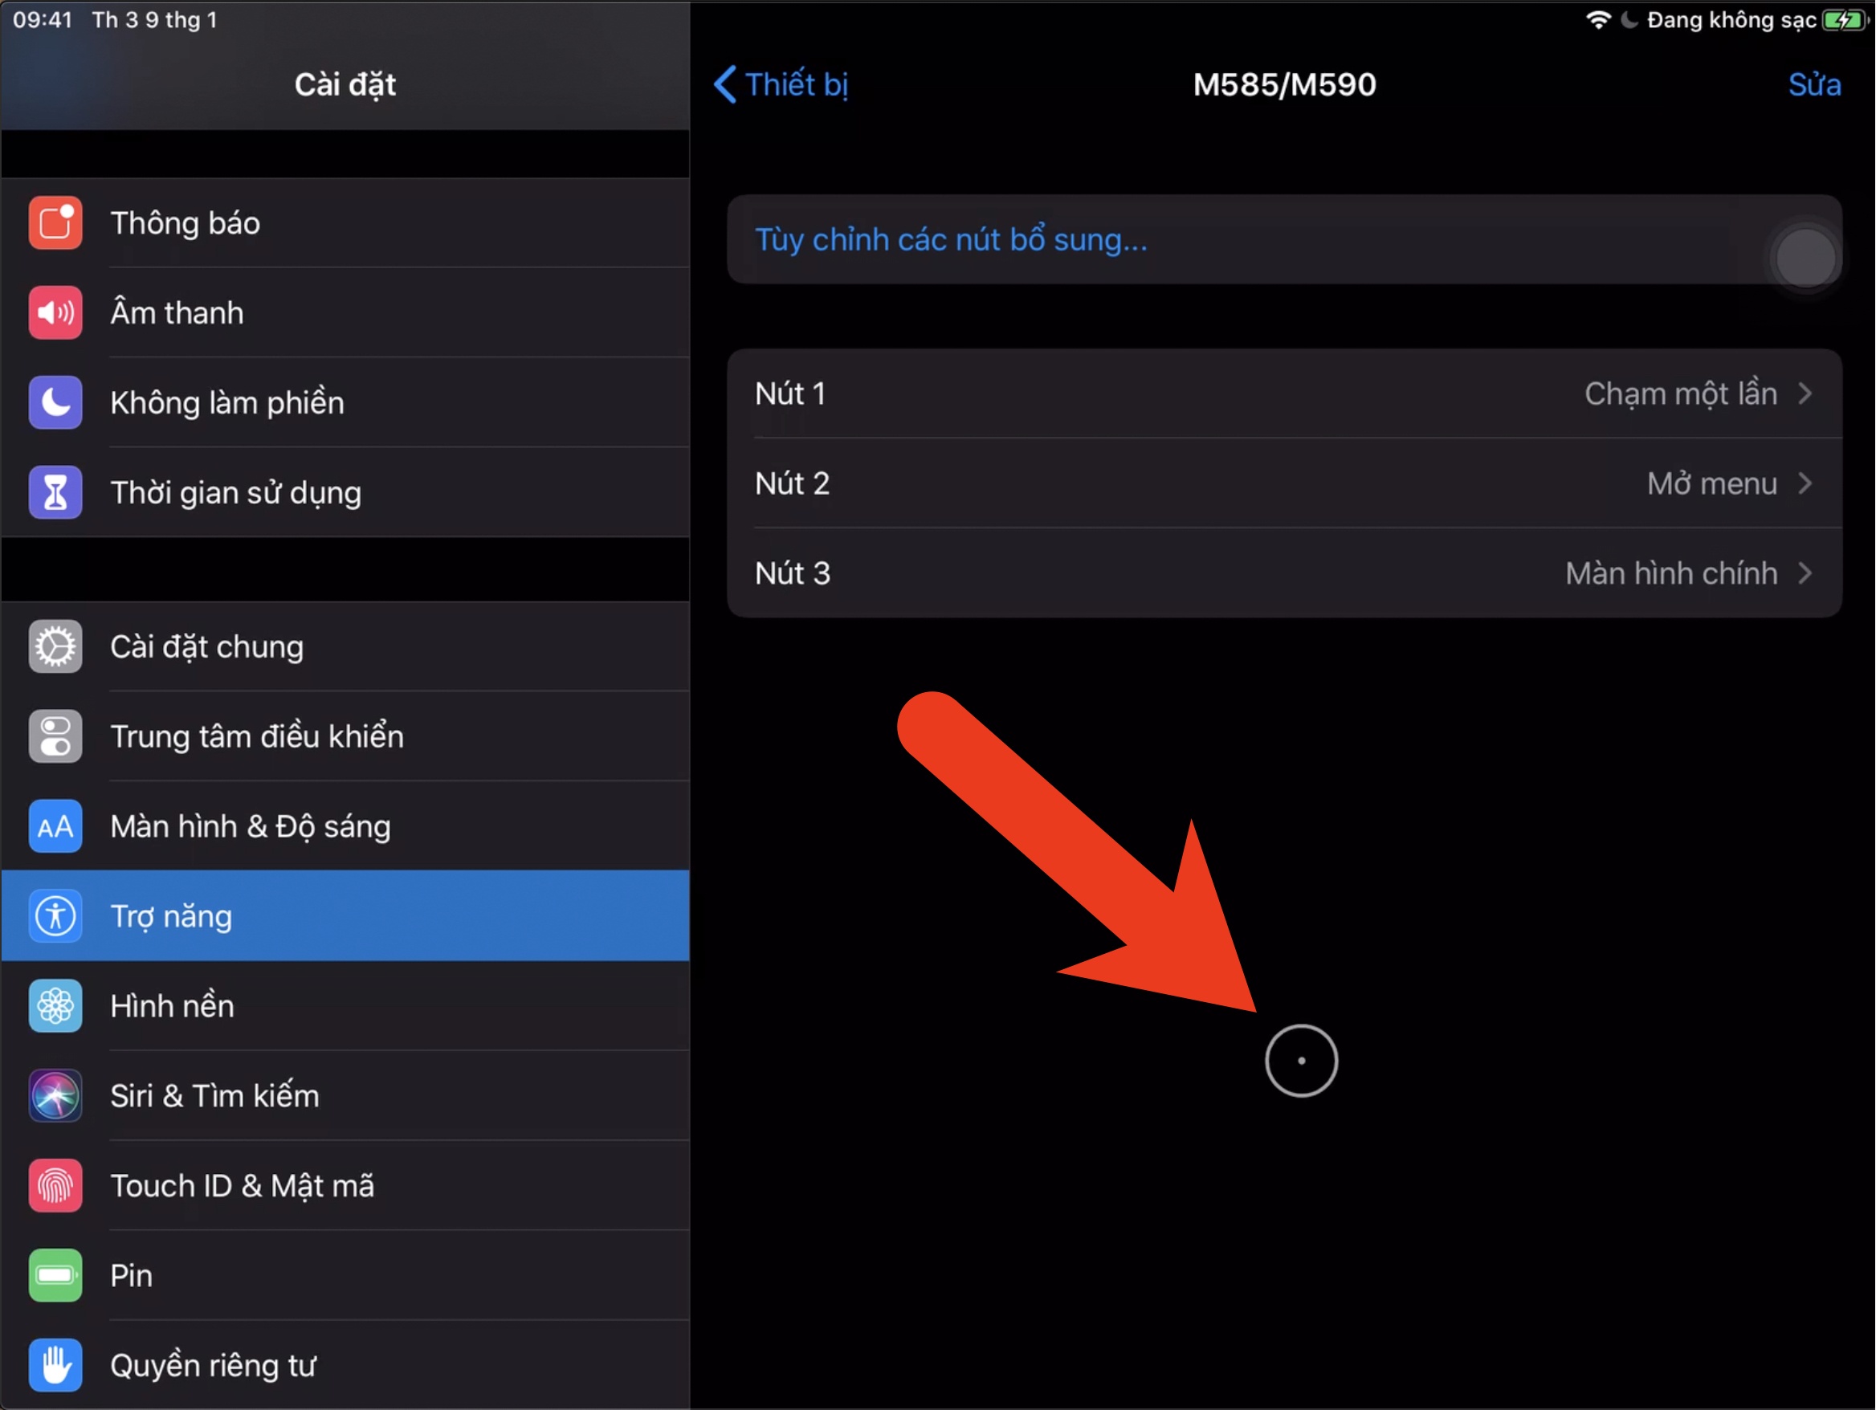Tap Thời gian sử dụng hourglass icon
1876x1410 pixels.
pos(55,492)
